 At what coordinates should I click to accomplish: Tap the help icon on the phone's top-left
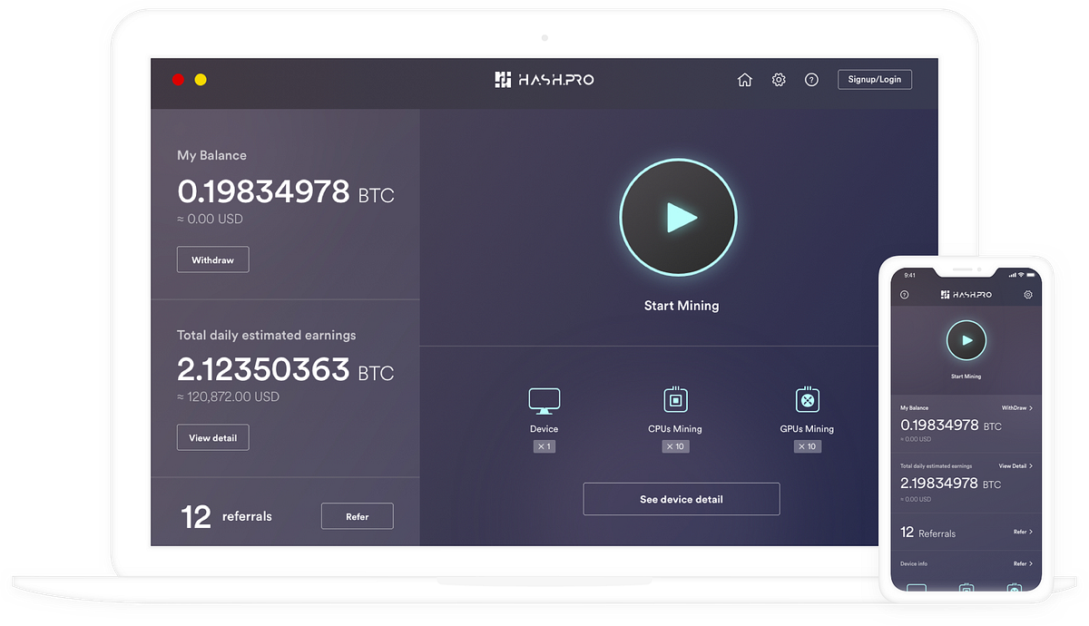(905, 294)
